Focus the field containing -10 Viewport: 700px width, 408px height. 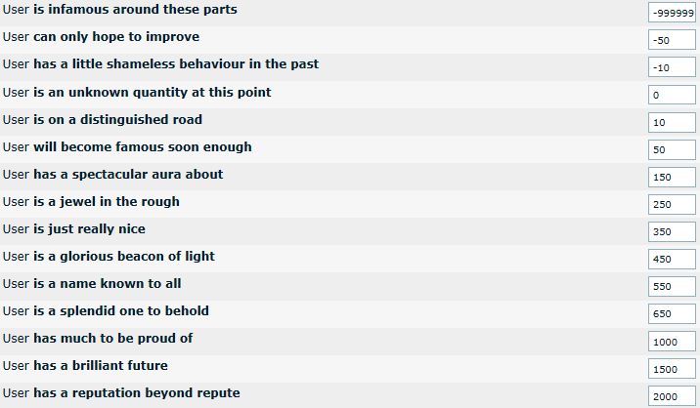coord(671,67)
